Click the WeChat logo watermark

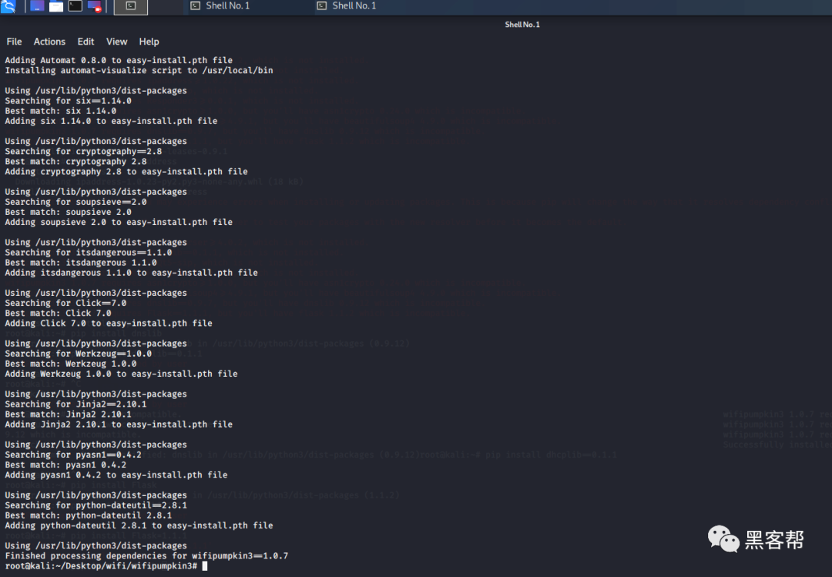tap(723, 538)
